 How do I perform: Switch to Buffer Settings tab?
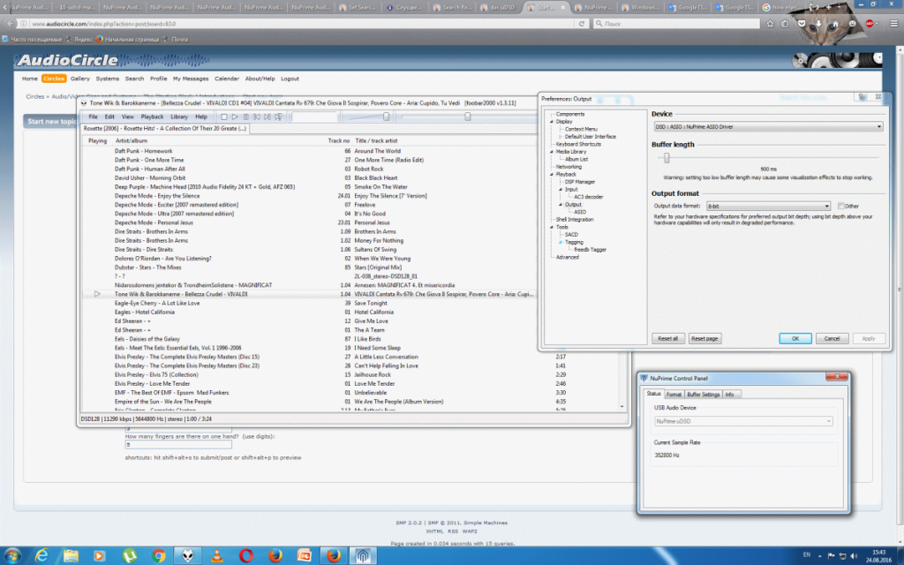click(703, 395)
